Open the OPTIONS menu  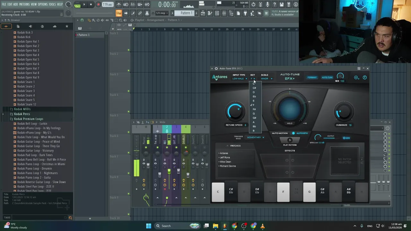43,4
